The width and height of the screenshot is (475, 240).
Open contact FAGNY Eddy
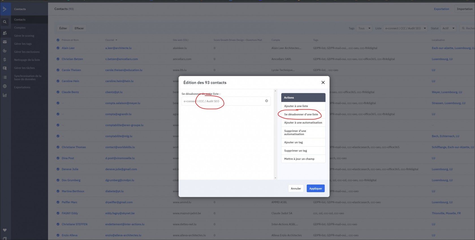point(70,213)
